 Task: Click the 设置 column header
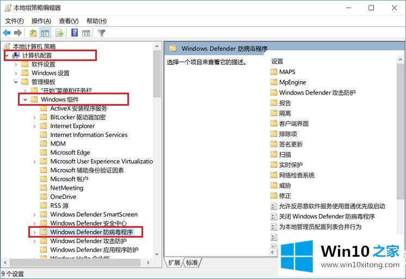[278, 62]
